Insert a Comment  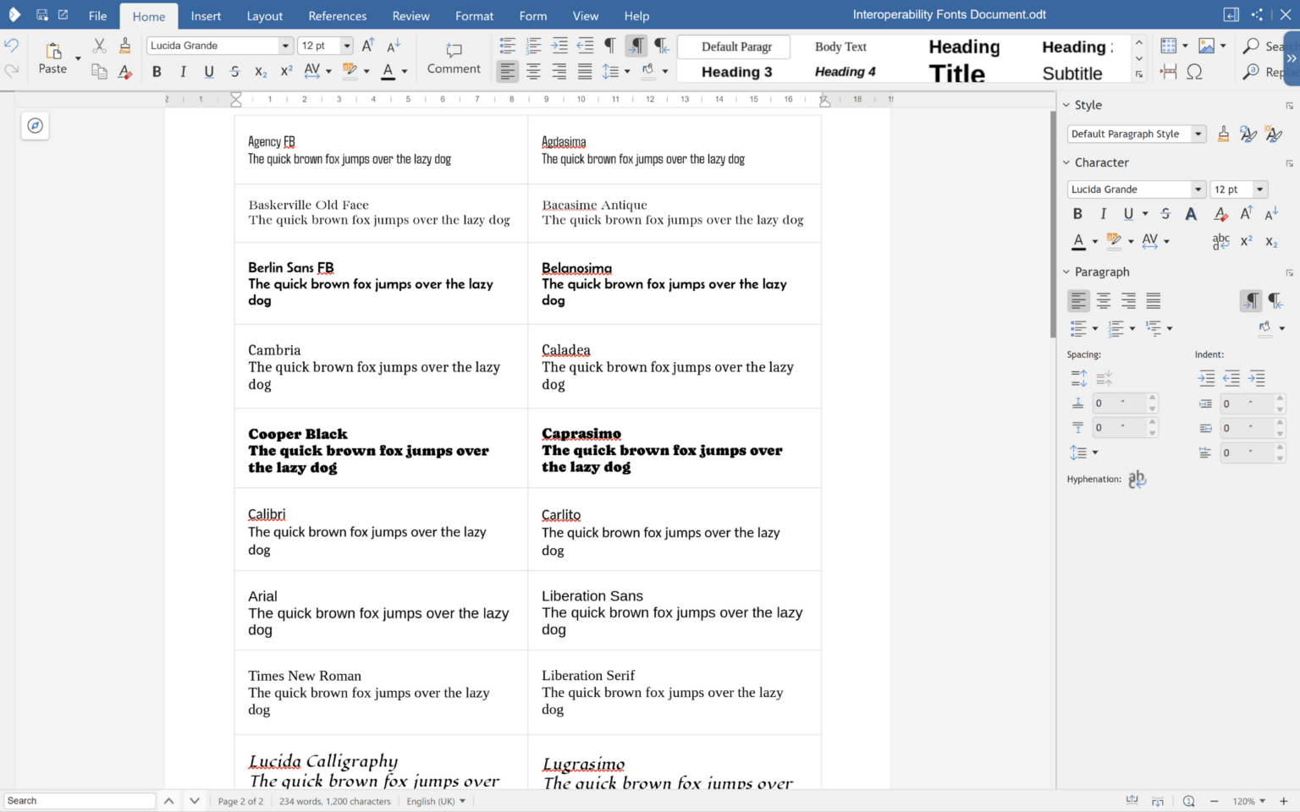(x=454, y=58)
